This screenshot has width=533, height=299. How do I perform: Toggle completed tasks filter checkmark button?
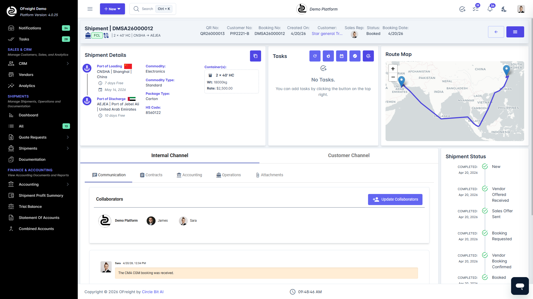355,56
